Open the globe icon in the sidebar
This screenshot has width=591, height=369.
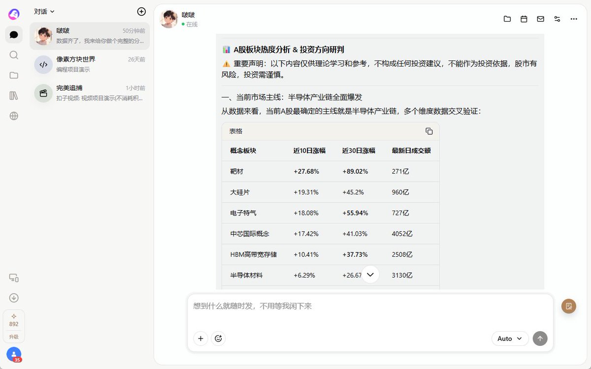(14, 116)
